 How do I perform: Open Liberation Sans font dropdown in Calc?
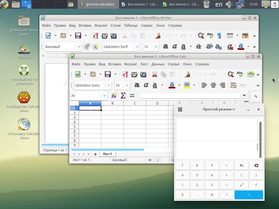tap(108, 85)
